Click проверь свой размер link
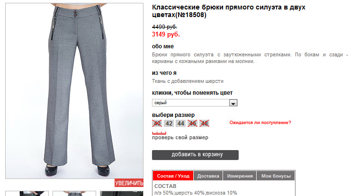Viewport: 349px width, 196px height. (180, 137)
